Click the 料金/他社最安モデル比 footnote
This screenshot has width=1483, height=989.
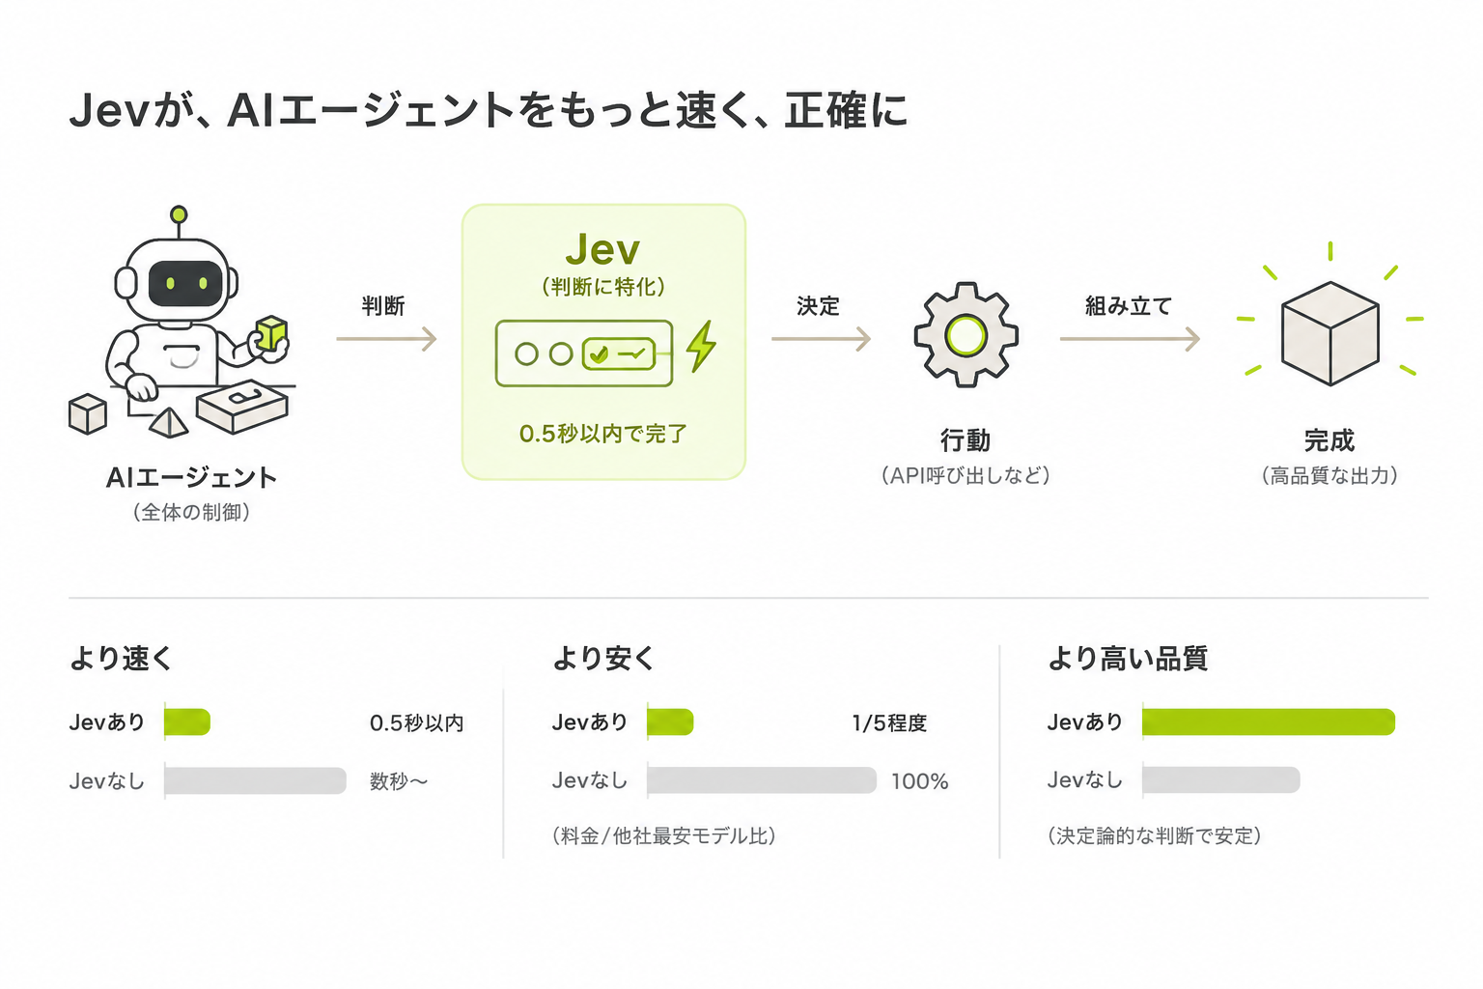pyautogui.click(x=664, y=835)
